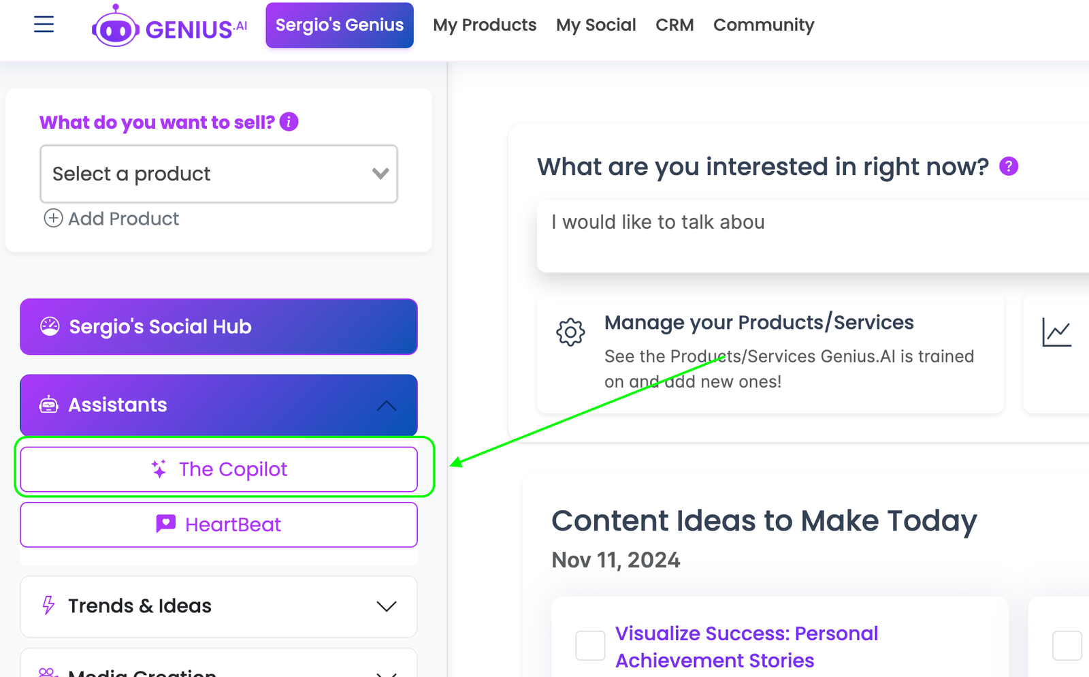
Task: Click the lightning bolt Trends & Ideas icon
Action: (48, 605)
